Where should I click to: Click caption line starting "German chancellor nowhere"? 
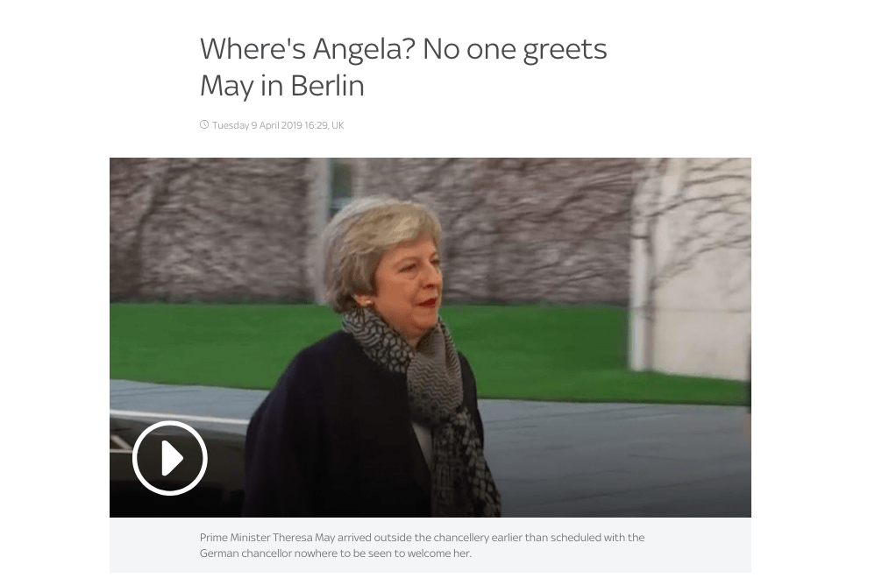pyautogui.click(x=335, y=553)
